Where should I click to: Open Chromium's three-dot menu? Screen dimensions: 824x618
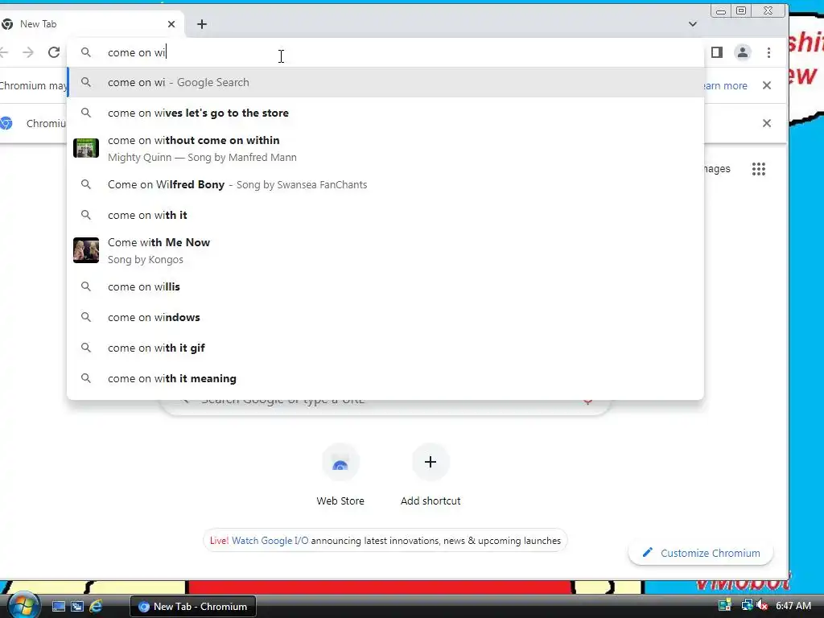point(768,52)
